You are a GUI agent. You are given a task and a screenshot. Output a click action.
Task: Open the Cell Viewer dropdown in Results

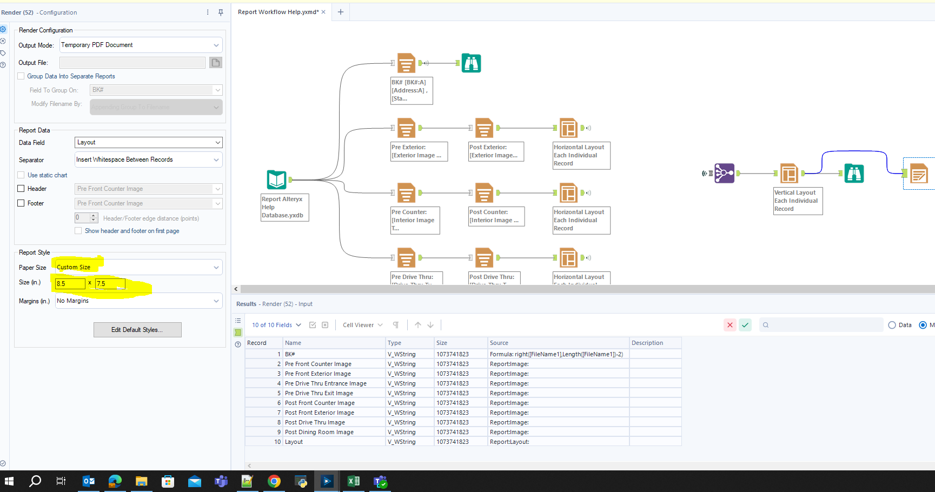pyautogui.click(x=362, y=325)
